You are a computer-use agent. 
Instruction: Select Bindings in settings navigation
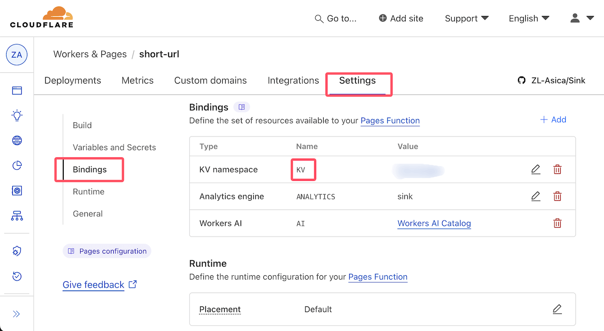pos(90,170)
